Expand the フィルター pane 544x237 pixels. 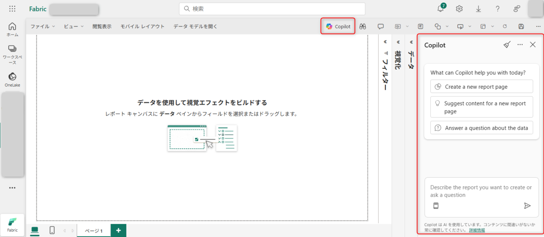coord(385,41)
